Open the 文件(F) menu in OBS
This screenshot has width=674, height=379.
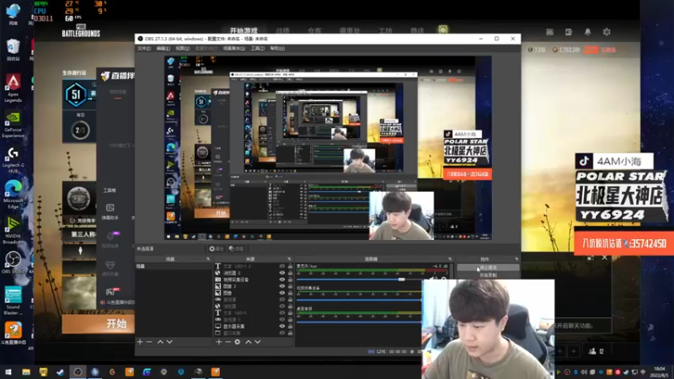point(144,49)
